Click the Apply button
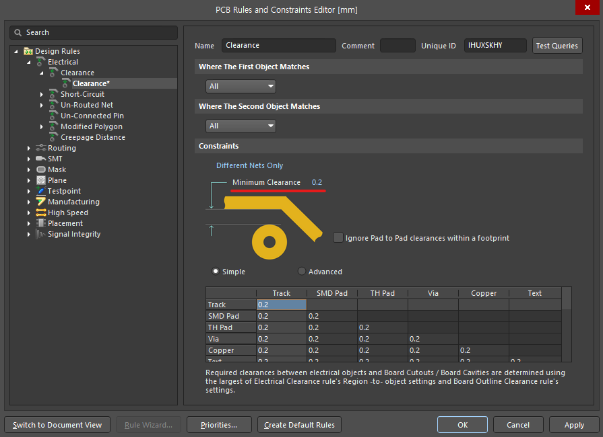Image resolution: width=603 pixels, height=437 pixels. pos(574,425)
